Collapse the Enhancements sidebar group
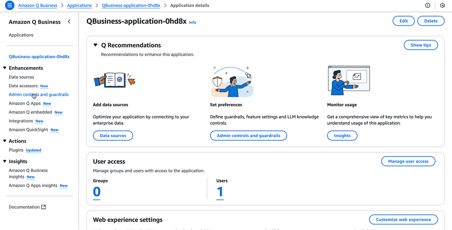Viewport: 452px width, 230px height. [x=5, y=68]
